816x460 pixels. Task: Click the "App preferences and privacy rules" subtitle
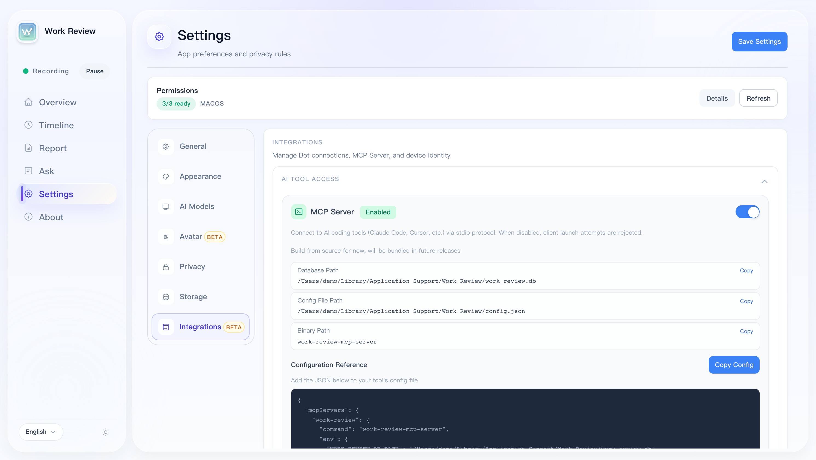click(x=234, y=54)
